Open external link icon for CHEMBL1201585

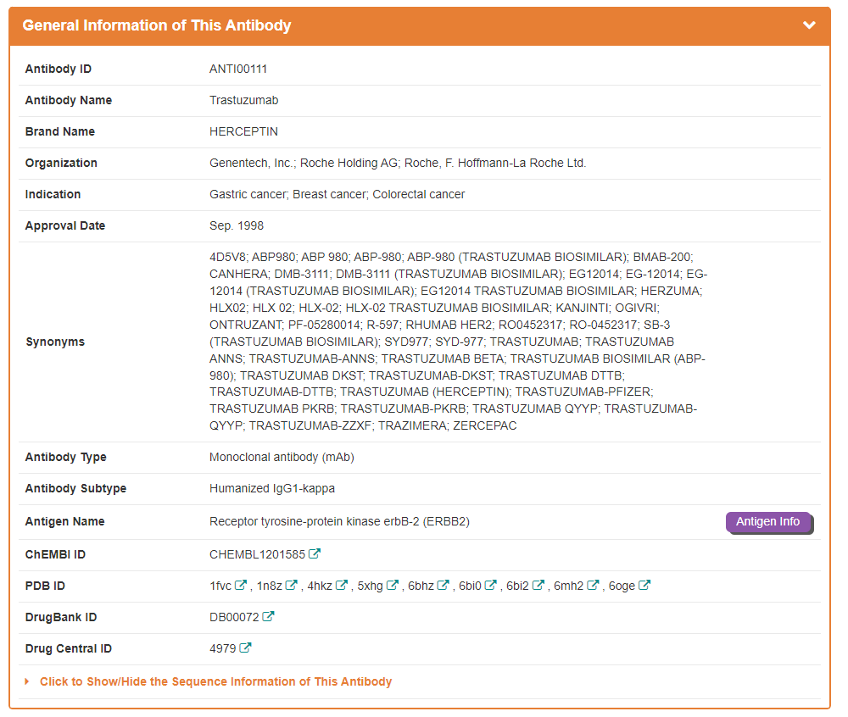[315, 554]
